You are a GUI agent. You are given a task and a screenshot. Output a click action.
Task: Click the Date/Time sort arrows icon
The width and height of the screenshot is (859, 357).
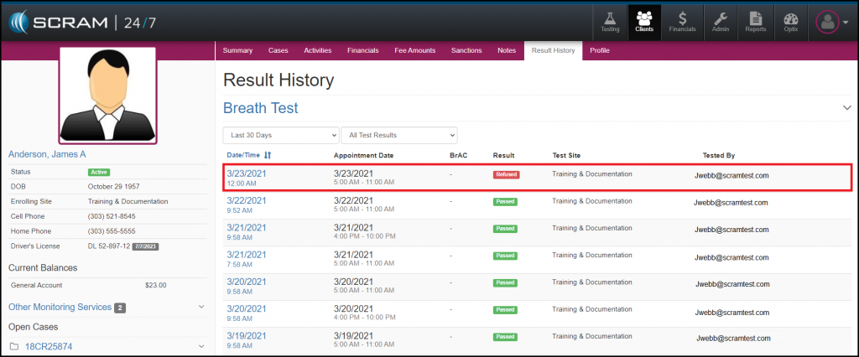coord(268,155)
